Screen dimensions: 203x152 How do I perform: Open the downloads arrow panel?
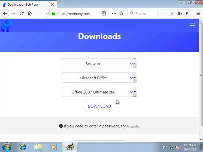pyautogui.click(x=172, y=13)
